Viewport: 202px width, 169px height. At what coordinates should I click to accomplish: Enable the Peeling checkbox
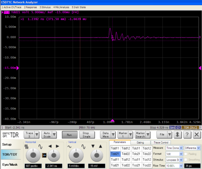point(186,154)
